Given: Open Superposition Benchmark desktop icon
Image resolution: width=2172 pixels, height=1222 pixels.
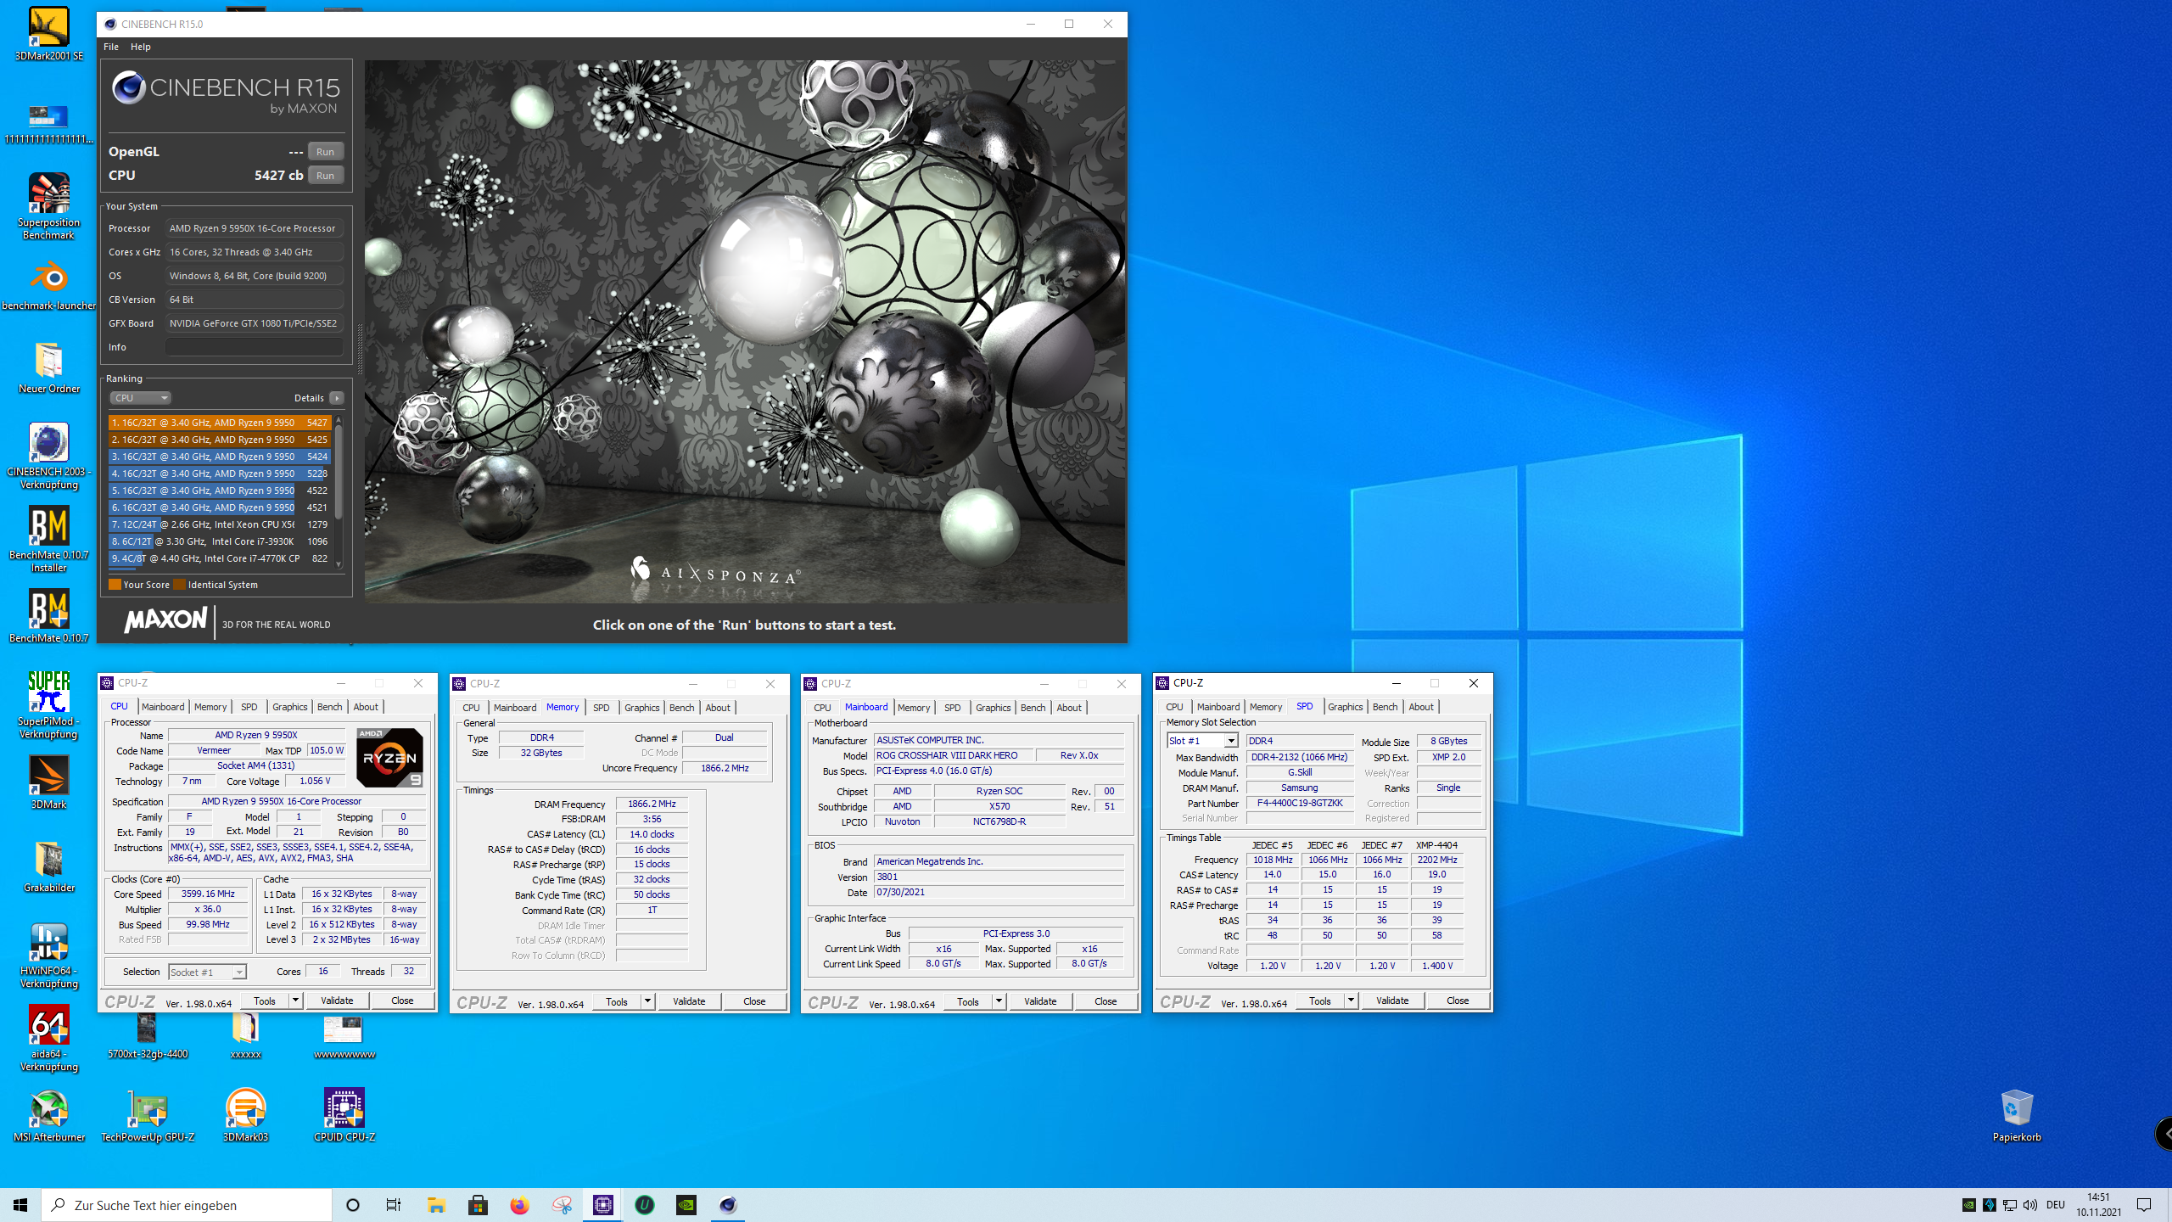Looking at the screenshot, I should [x=48, y=206].
